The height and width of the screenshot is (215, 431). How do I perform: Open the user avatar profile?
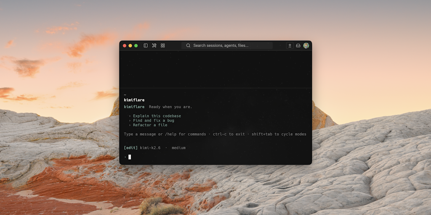(306, 45)
